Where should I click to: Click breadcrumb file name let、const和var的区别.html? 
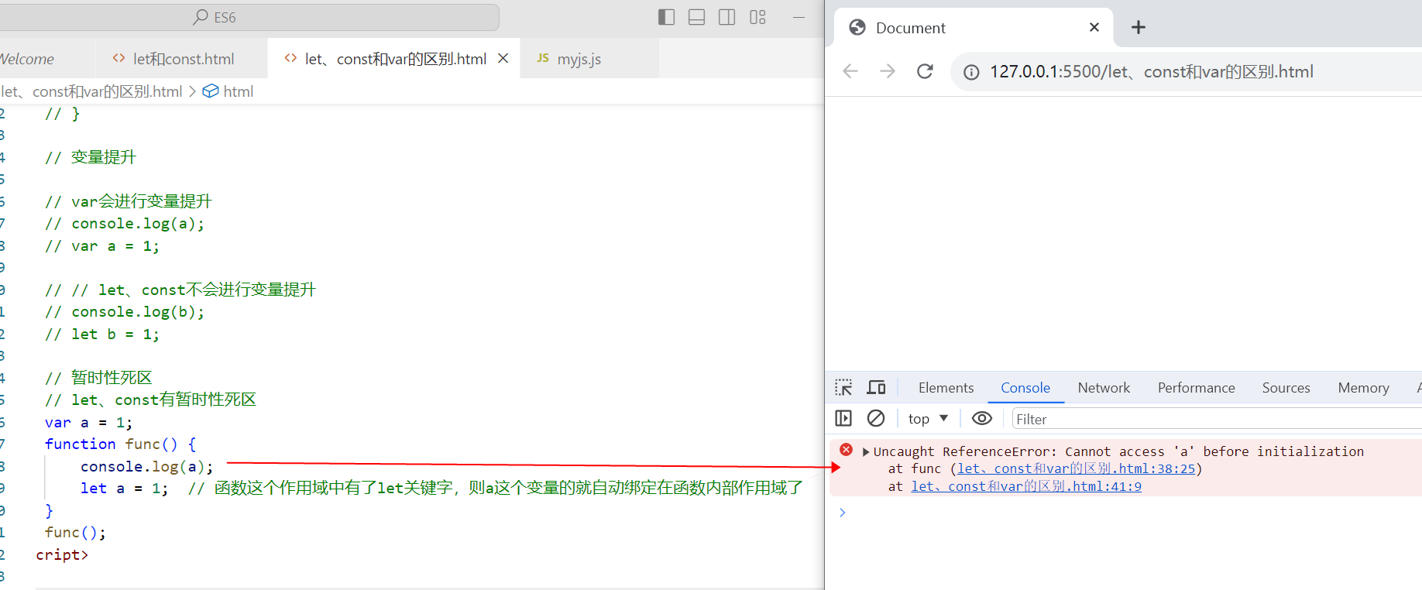coord(91,91)
